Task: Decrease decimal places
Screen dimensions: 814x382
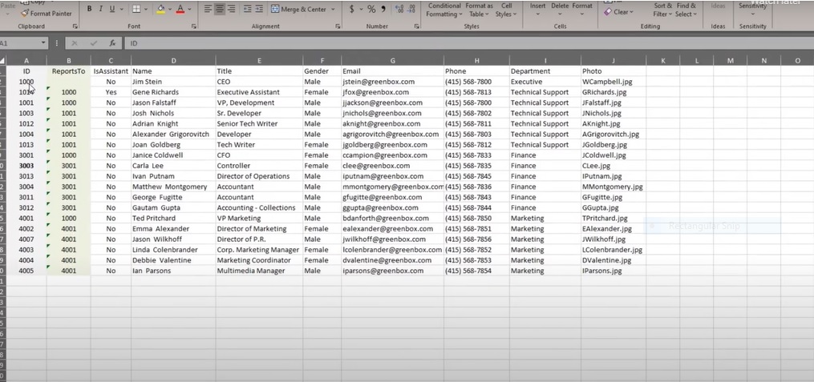Action: click(x=411, y=9)
